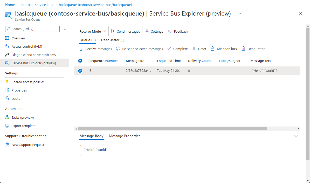The width and height of the screenshot is (310, 183).
Task: Click the vertical page scrollbar thumb
Action: click(308, 94)
